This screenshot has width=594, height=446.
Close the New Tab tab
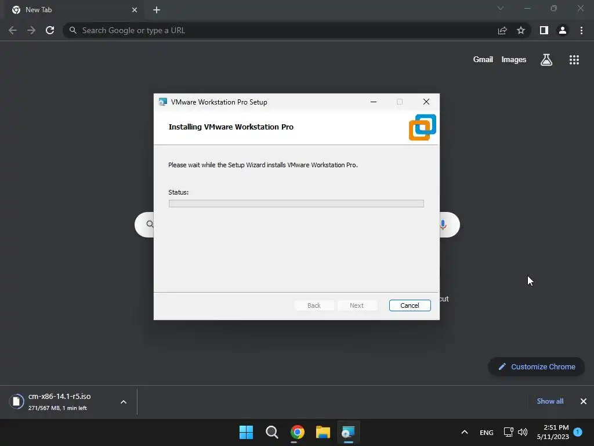point(135,10)
